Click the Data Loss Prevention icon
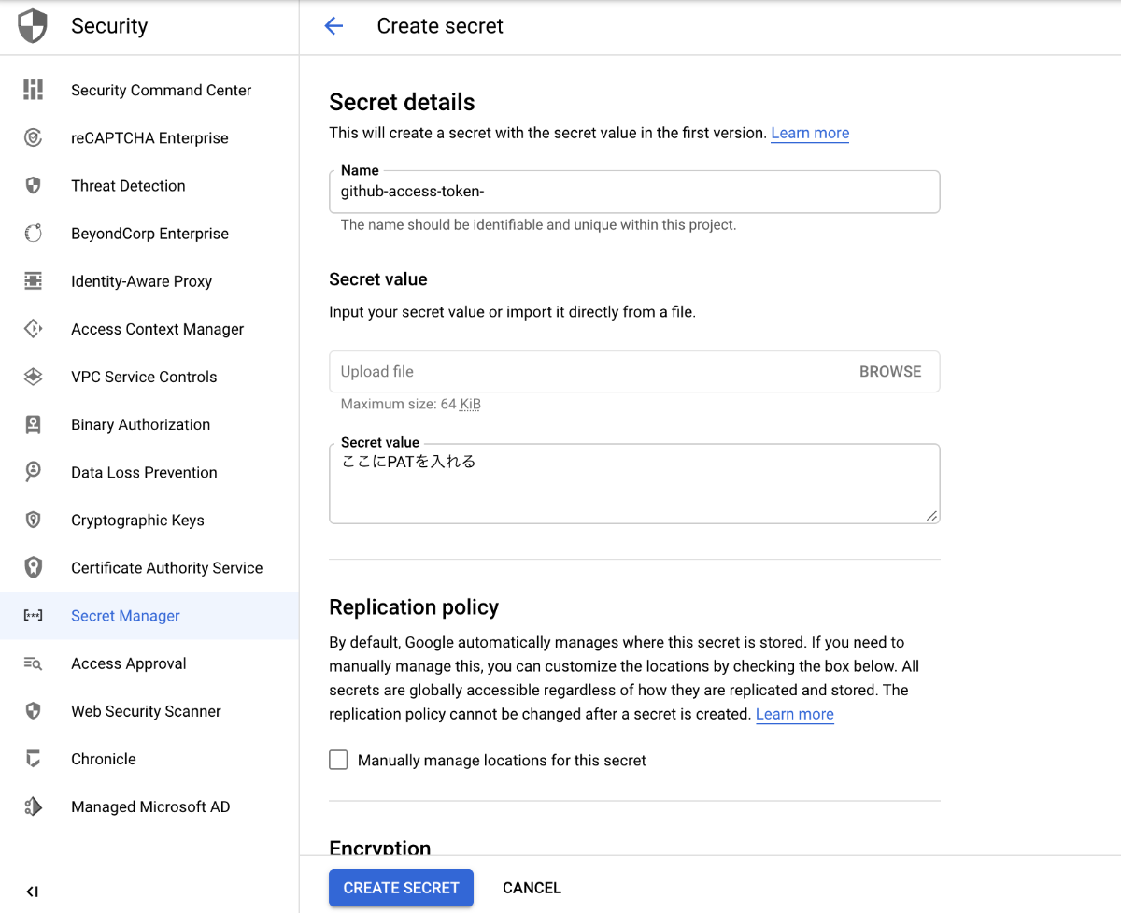The height and width of the screenshot is (913, 1121). click(x=33, y=472)
